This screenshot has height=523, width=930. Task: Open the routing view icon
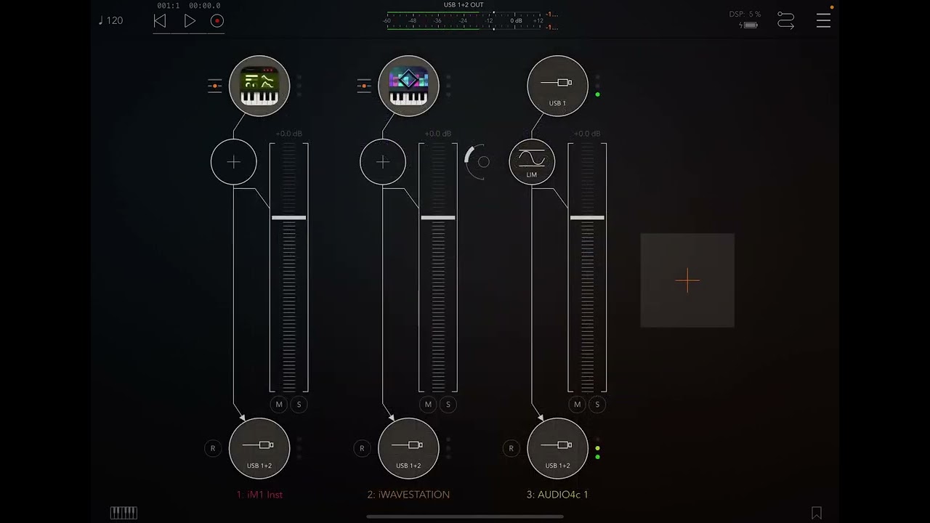(786, 20)
